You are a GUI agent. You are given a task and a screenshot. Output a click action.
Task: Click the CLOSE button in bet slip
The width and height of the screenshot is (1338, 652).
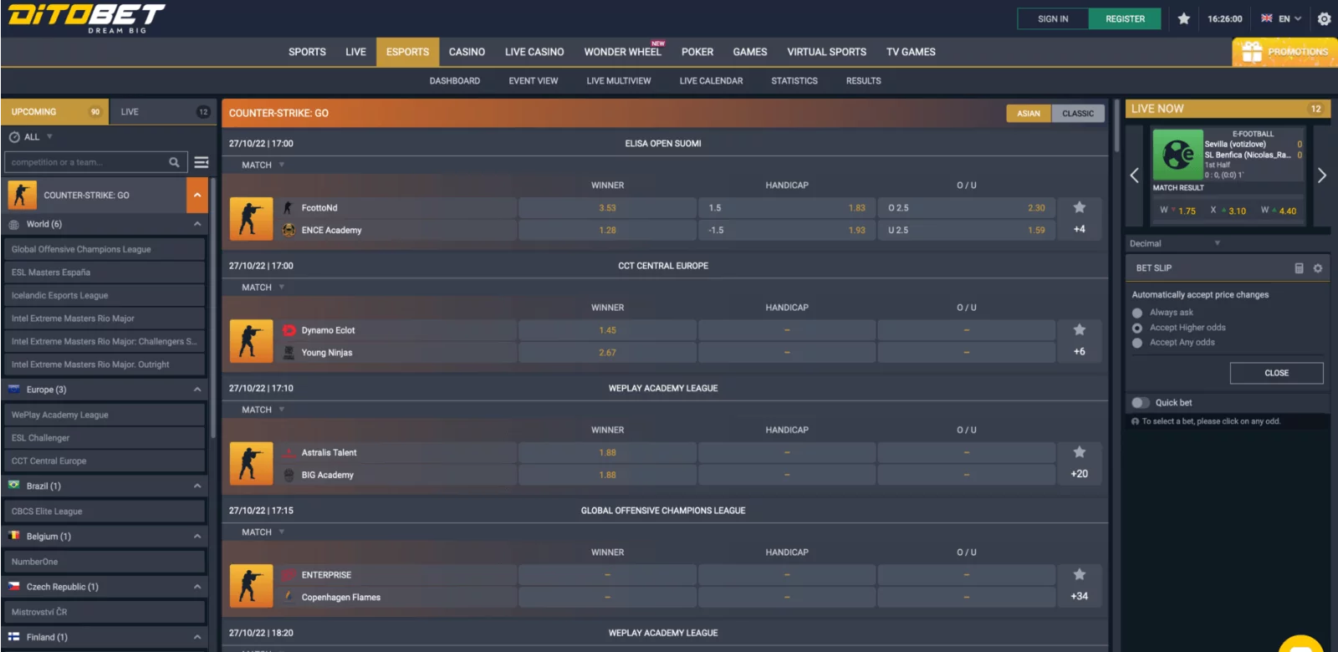(x=1276, y=373)
